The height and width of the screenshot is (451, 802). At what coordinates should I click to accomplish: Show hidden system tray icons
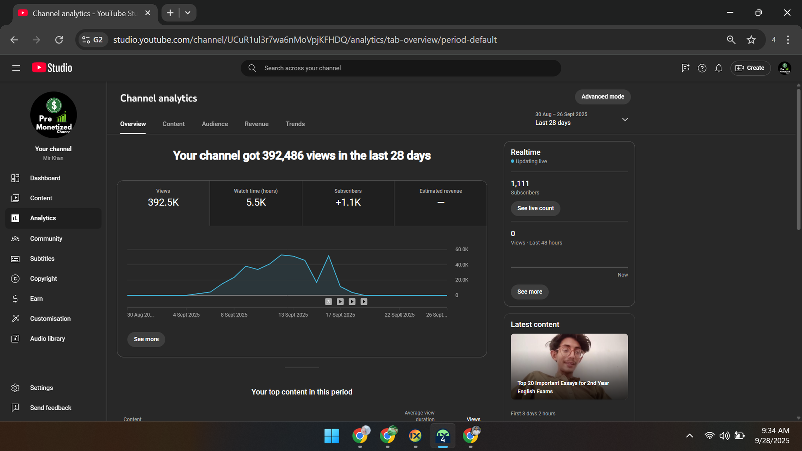(x=689, y=436)
